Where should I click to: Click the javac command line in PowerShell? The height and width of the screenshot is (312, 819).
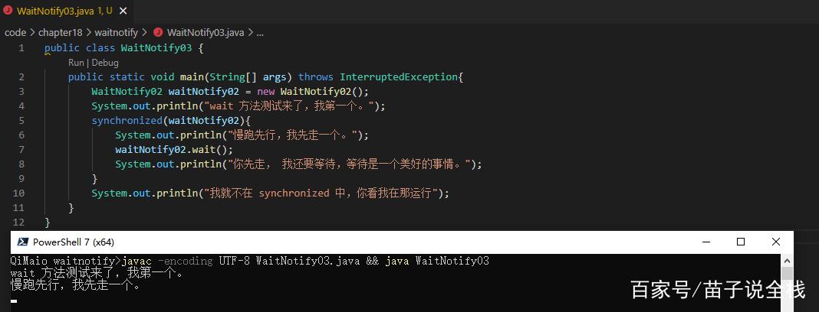[x=250, y=261]
